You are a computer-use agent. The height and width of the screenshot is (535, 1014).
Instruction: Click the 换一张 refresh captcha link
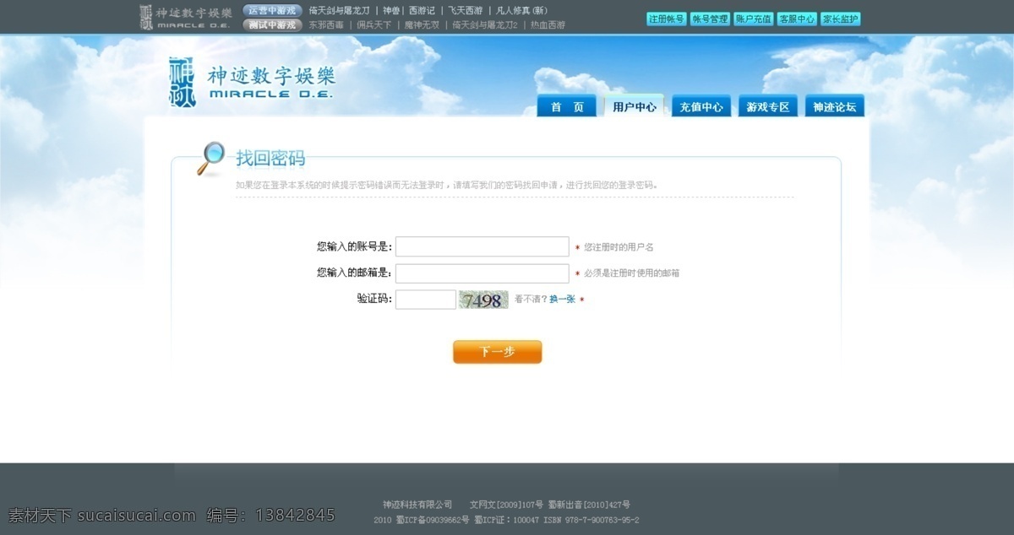coord(562,300)
